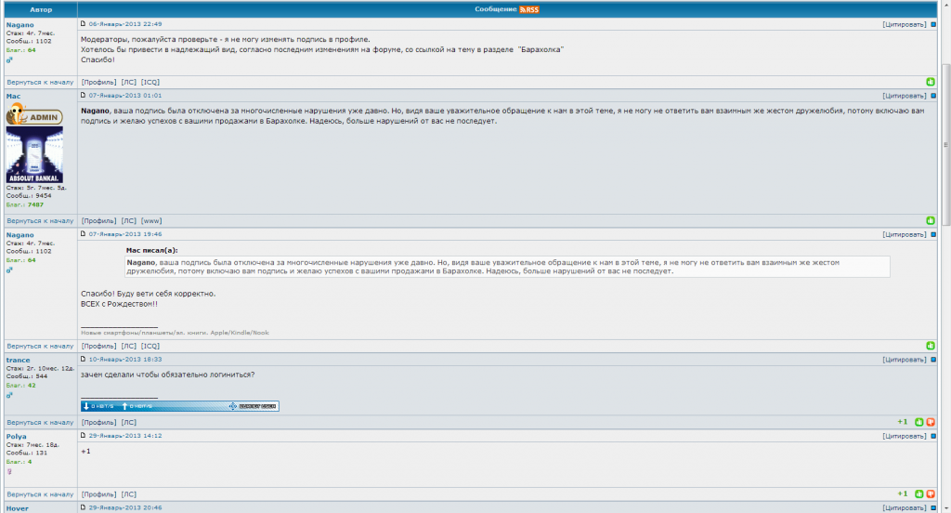Image resolution: width=951 pixels, height=513 pixels.
Task: Quote Nagano's 06-Январь 22:49 post
Action: 905,24
